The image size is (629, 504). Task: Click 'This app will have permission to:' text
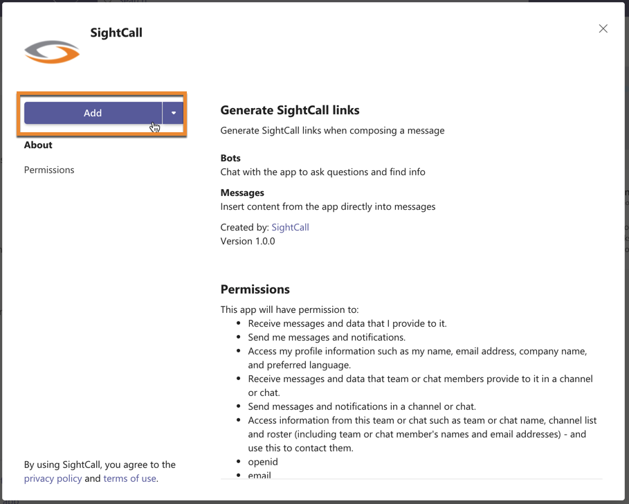[290, 309]
